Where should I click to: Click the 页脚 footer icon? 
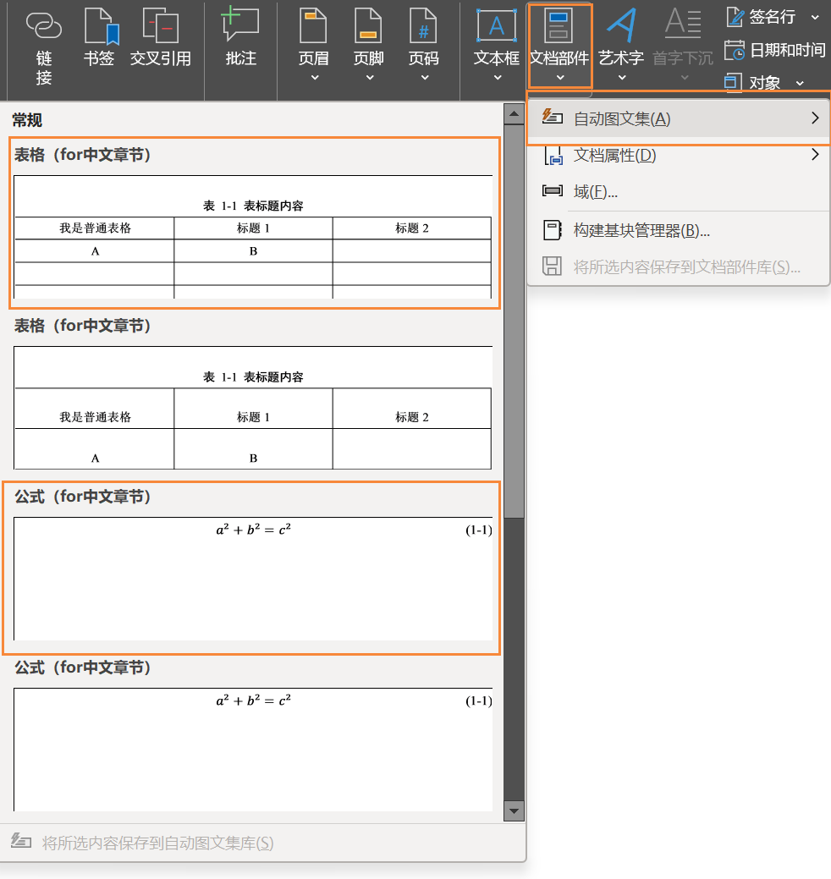click(x=368, y=25)
